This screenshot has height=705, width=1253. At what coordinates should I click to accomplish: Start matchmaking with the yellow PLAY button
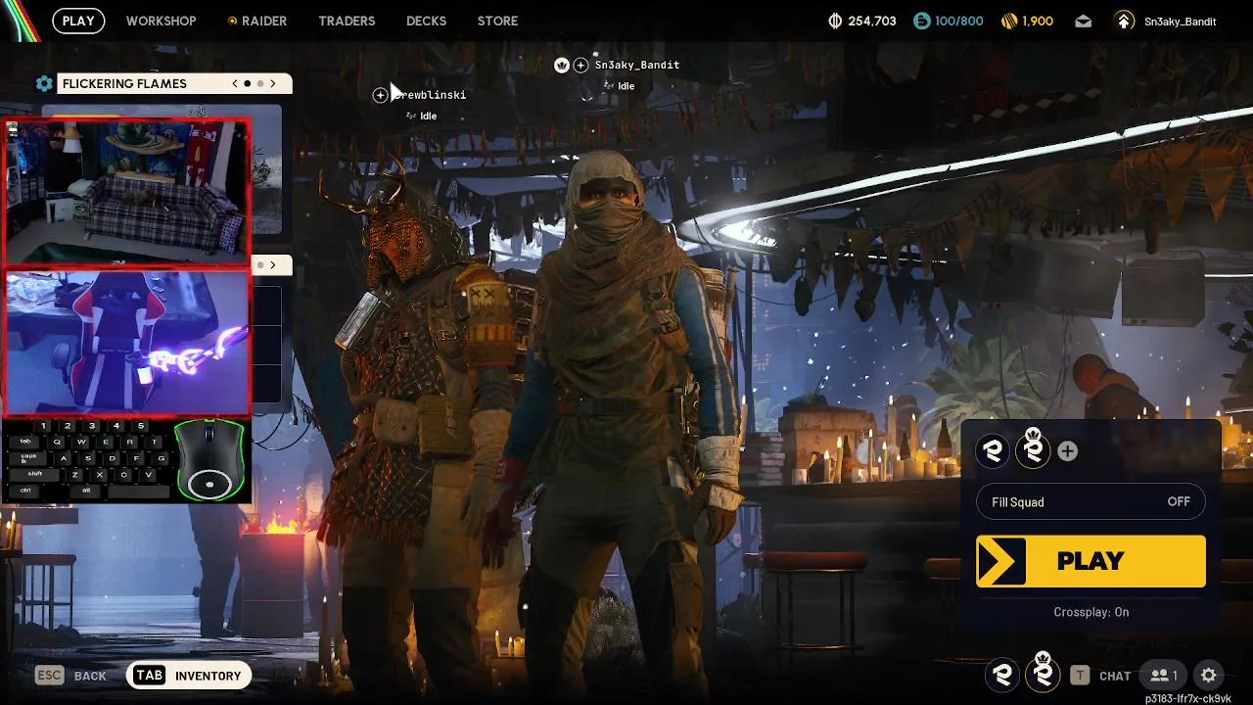pos(1091,561)
